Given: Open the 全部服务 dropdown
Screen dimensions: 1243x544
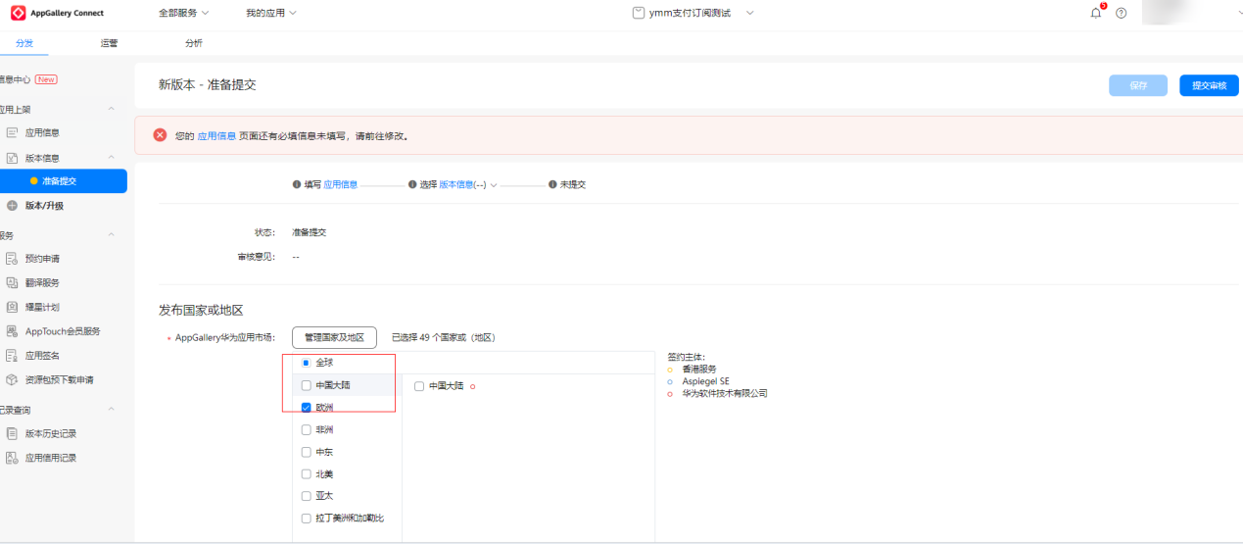Looking at the screenshot, I should tap(183, 13).
